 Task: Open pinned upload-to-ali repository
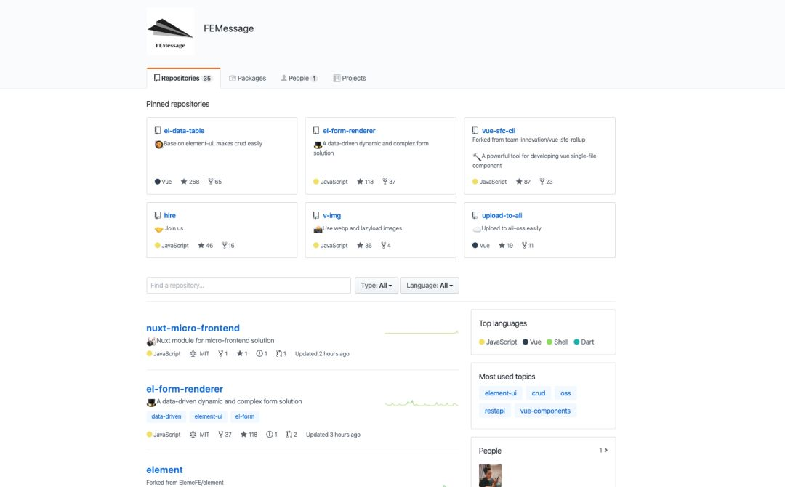(x=502, y=215)
